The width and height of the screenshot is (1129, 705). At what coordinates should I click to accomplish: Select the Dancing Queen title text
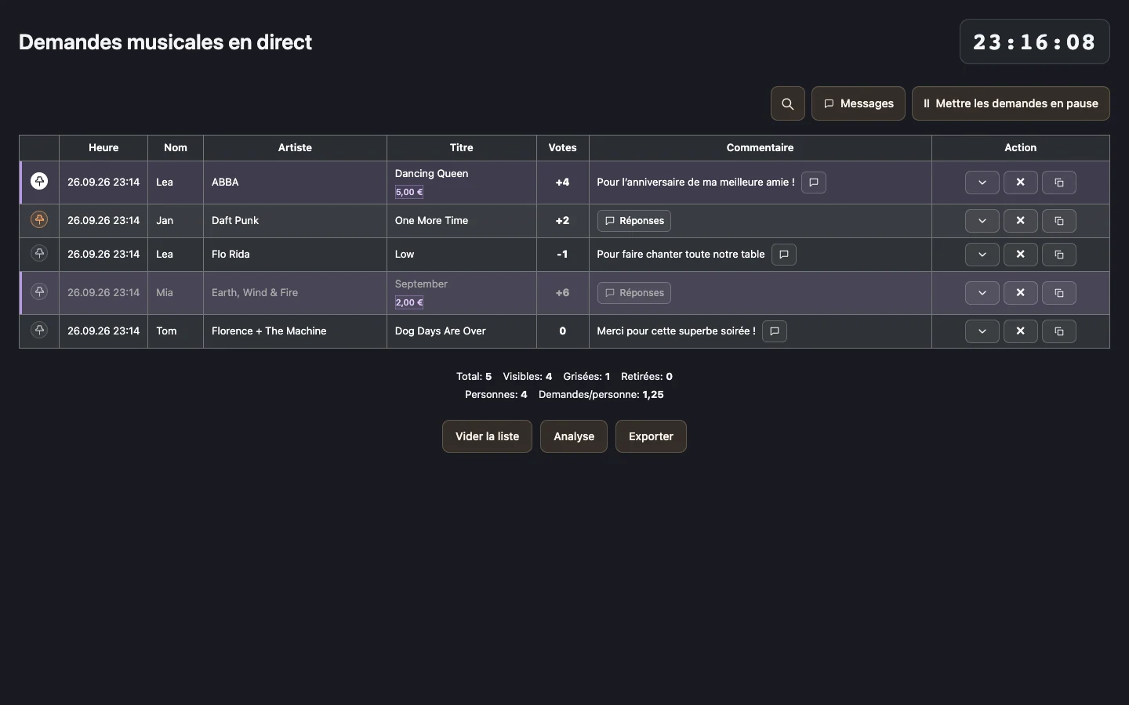pos(432,173)
